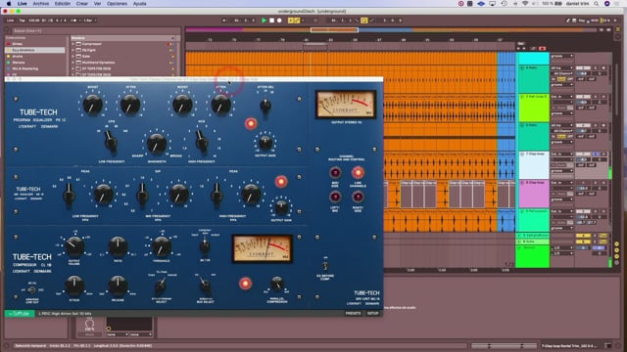
Task: Open the Edición menu
Action: (63, 4)
